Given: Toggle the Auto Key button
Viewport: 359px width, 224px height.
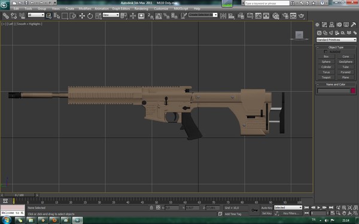Looking at the screenshot, I should tap(267, 208).
